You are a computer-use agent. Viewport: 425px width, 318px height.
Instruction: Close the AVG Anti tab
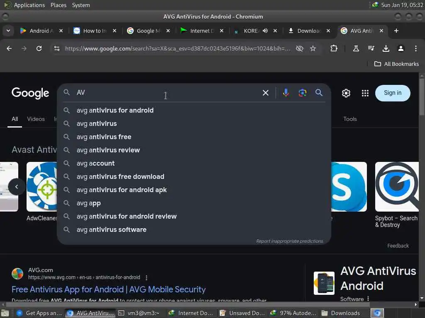381,31
